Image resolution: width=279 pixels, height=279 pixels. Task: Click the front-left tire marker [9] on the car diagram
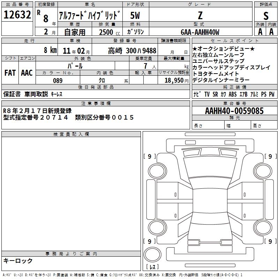tap(150, 157)
